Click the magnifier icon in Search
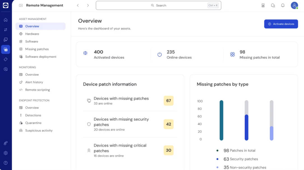304x170 pixels. (x=153, y=5)
